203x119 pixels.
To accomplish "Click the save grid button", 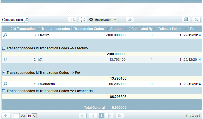I will [x=186, y=20].
